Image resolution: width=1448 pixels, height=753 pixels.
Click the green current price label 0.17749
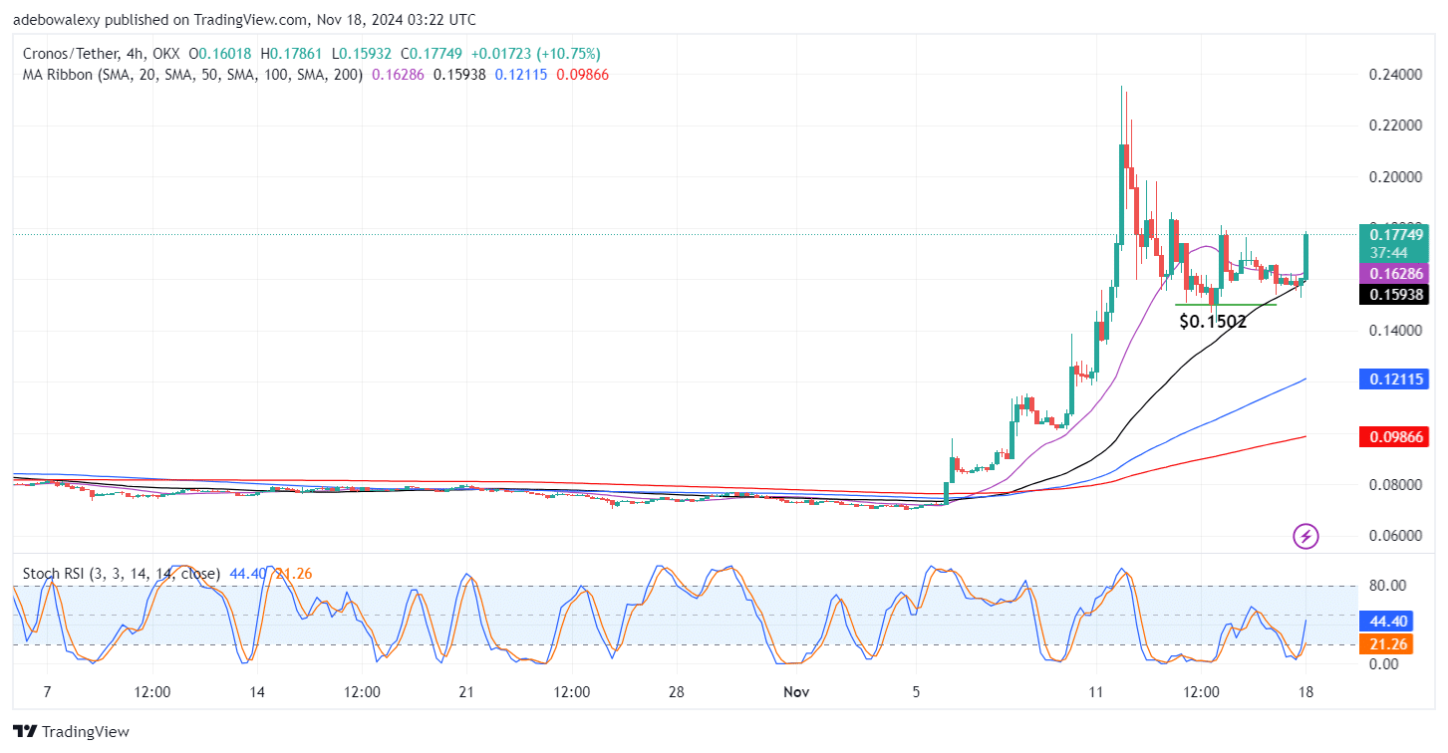1396,234
